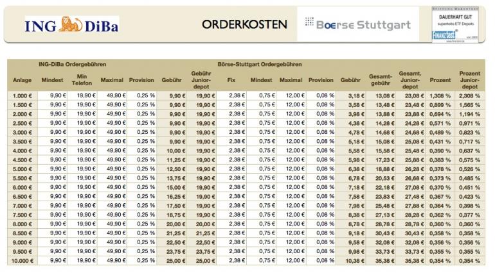495x273 pixels.
Task: Select the 'ING-DiBa Ordergebühren' group header
Action: tap(72, 64)
